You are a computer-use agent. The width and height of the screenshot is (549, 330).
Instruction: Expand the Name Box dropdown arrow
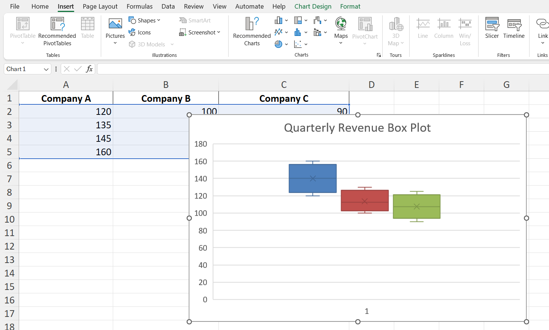tap(46, 69)
